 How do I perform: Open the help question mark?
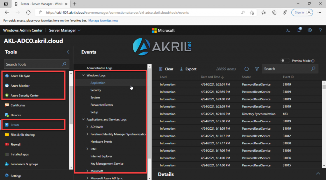pos(320,30)
